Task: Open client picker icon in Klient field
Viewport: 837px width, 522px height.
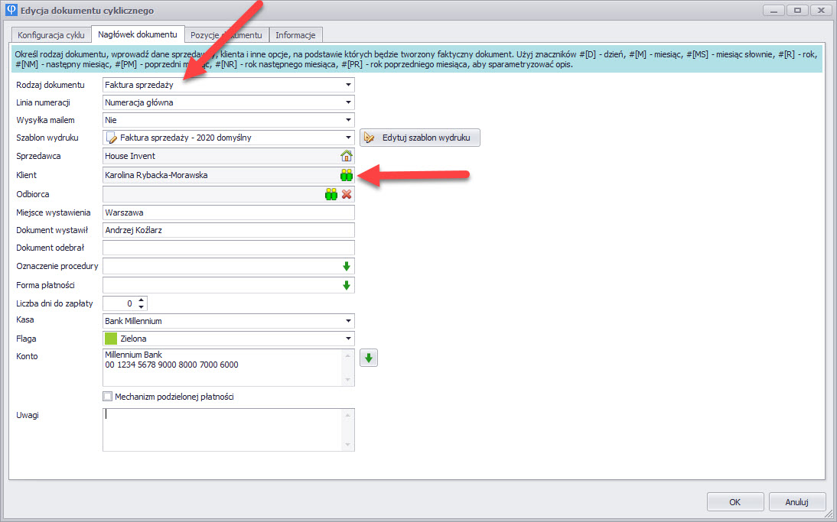Action: [x=346, y=175]
